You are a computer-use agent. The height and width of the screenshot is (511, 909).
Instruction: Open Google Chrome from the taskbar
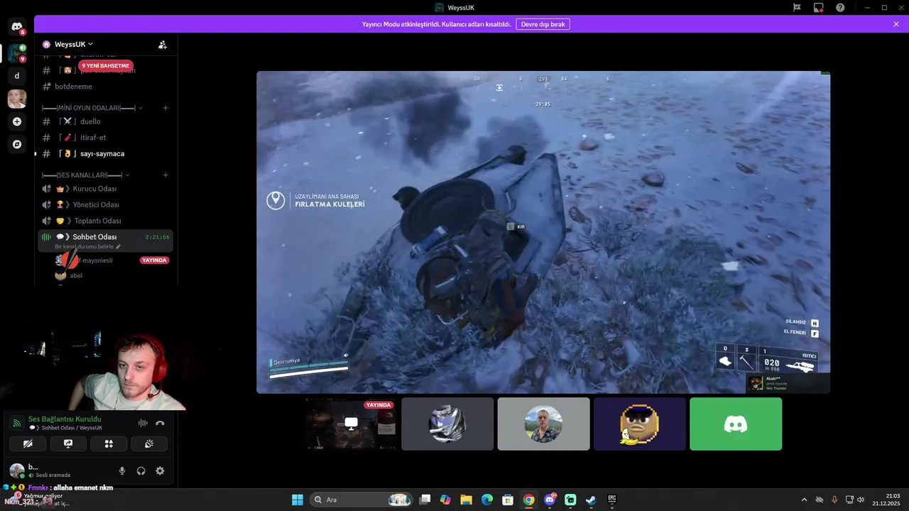coord(529,500)
